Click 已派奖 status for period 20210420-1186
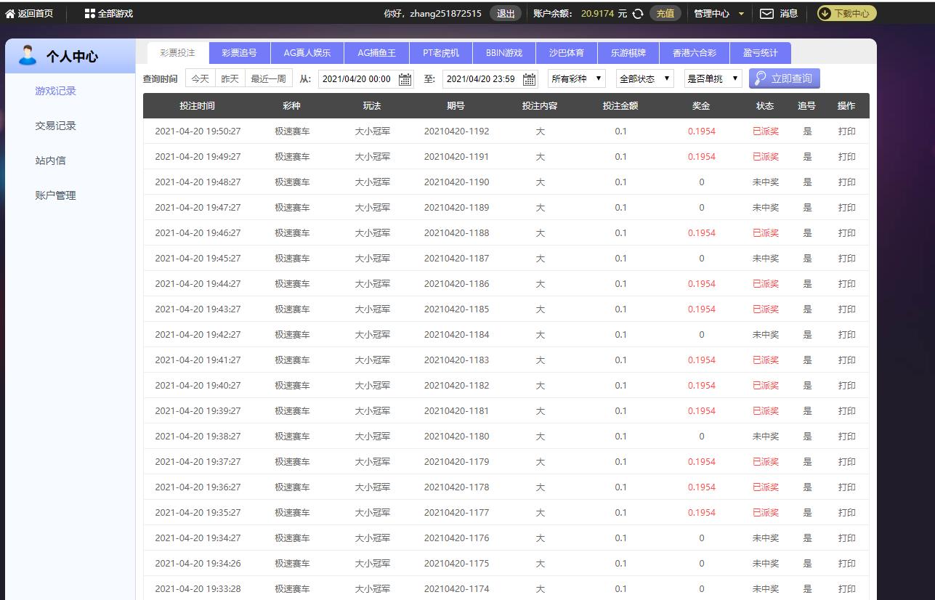 click(x=766, y=284)
